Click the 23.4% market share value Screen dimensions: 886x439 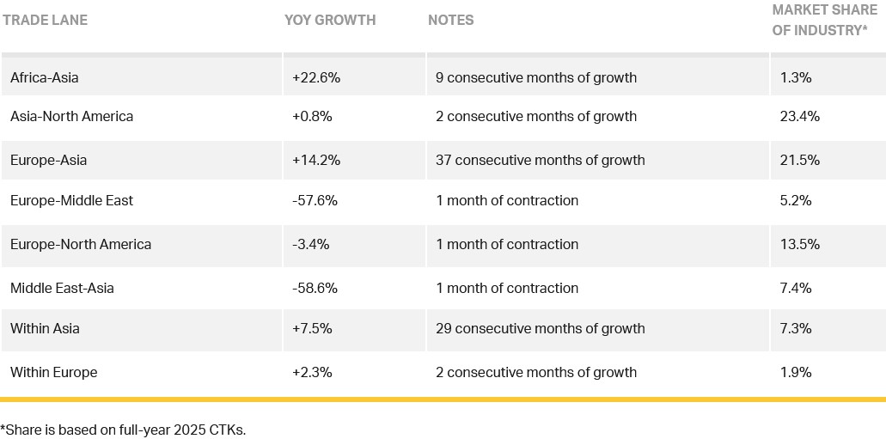click(x=800, y=116)
